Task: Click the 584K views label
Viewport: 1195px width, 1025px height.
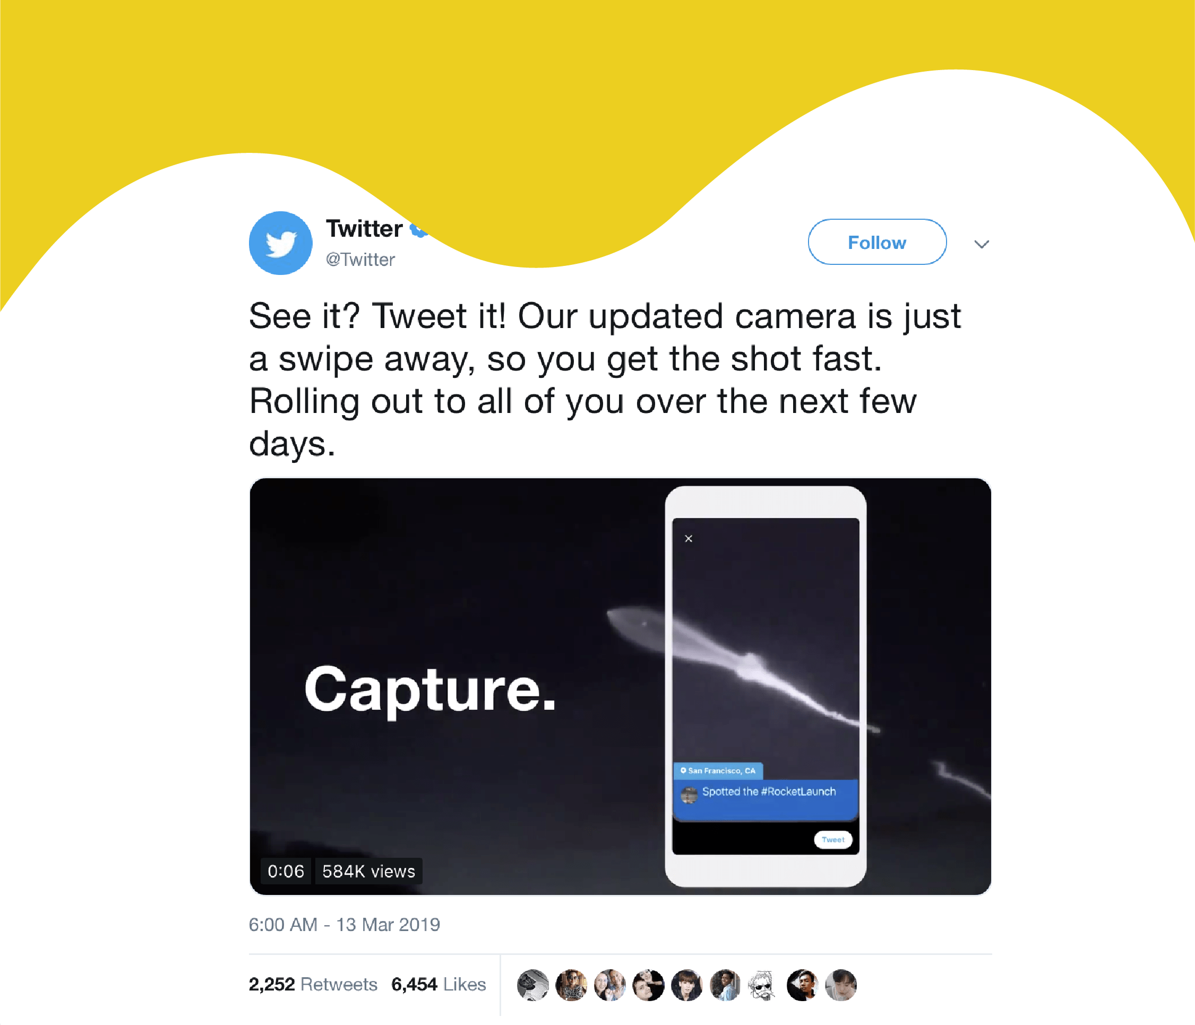Action: pos(368,871)
